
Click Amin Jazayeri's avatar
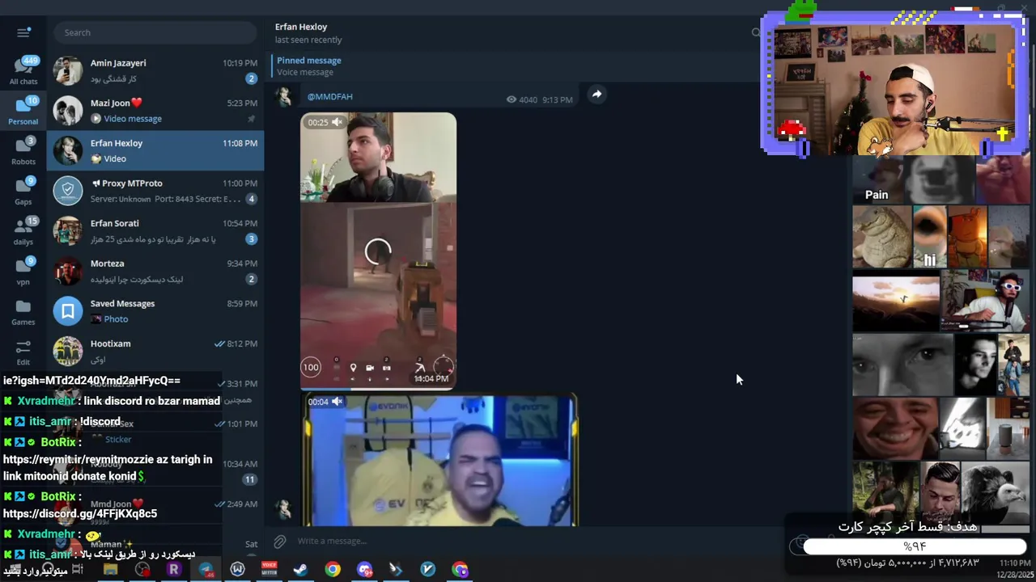click(x=68, y=70)
